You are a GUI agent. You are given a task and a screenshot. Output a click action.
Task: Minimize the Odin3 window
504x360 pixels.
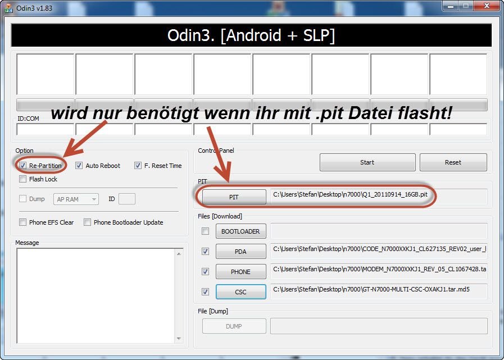(x=450, y=6)
